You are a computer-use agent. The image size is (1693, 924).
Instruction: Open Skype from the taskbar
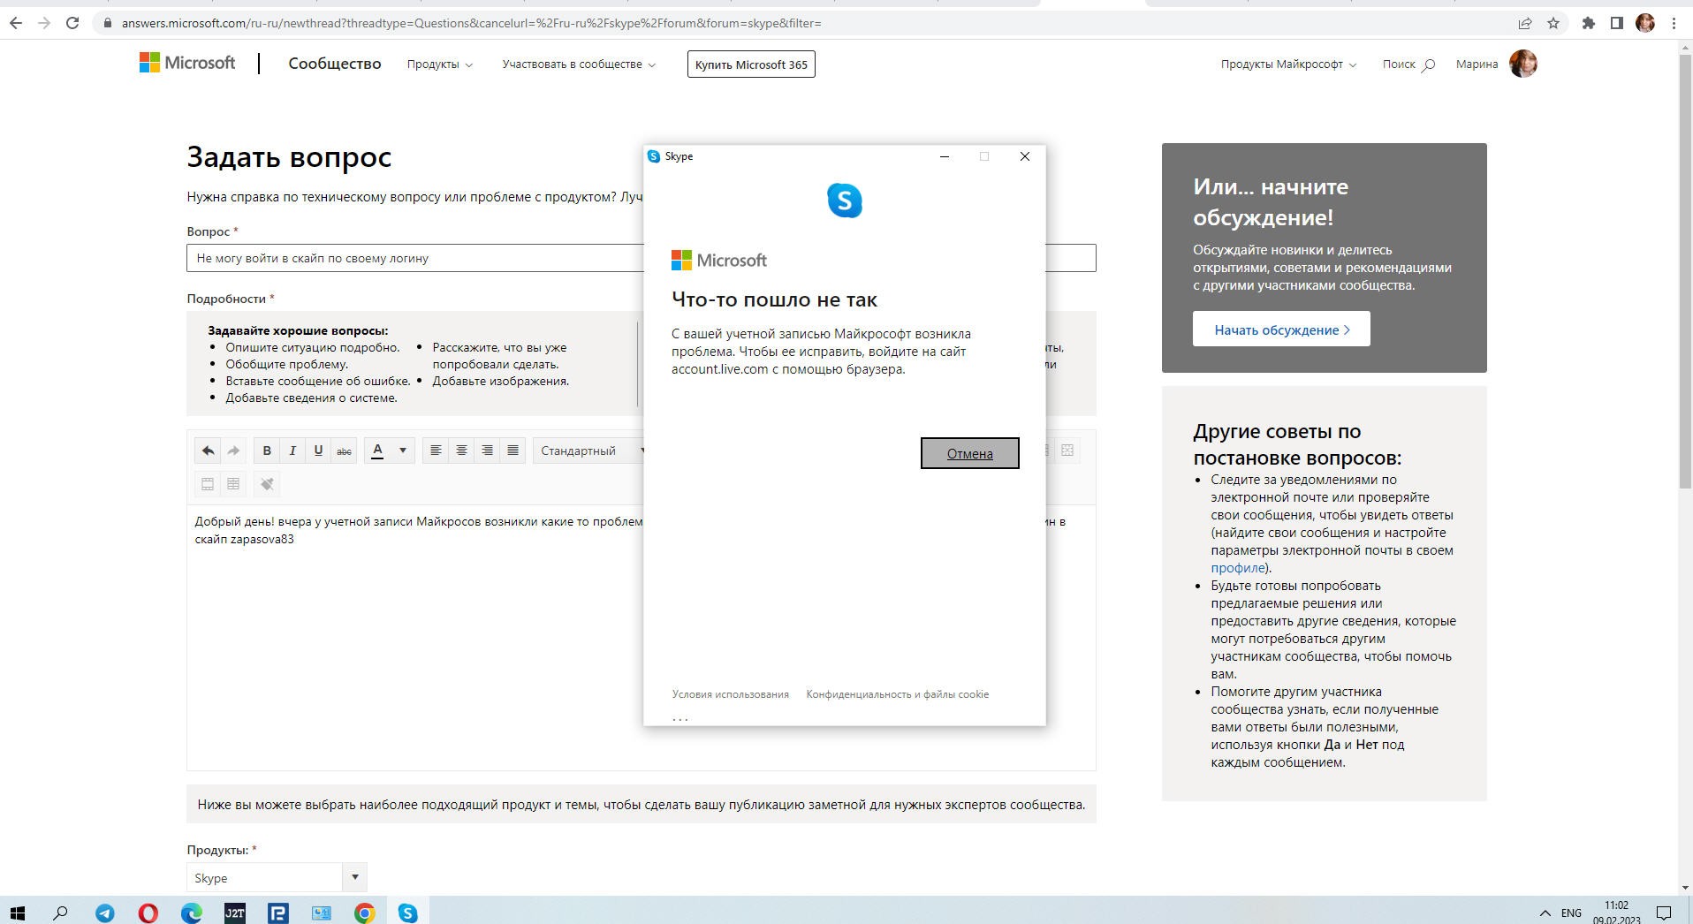pyautogui.click(x=407, y=913)
